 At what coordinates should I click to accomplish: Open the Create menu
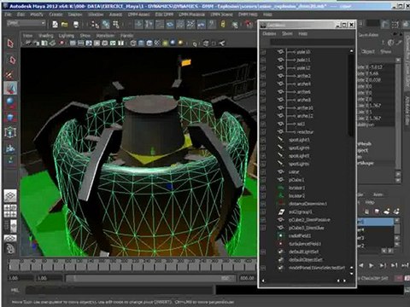(56, 14)
